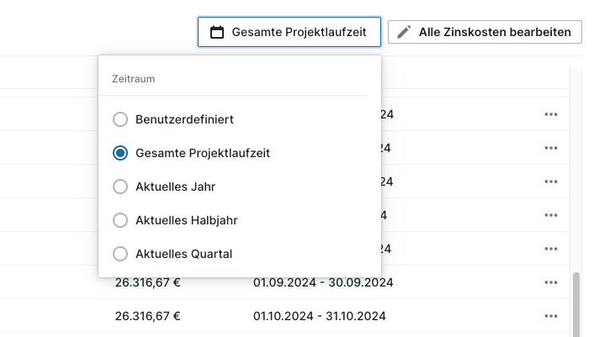Click the pencil icon for editing interest costs
This screenshot has width=594, height=337.
click(404, 33)
